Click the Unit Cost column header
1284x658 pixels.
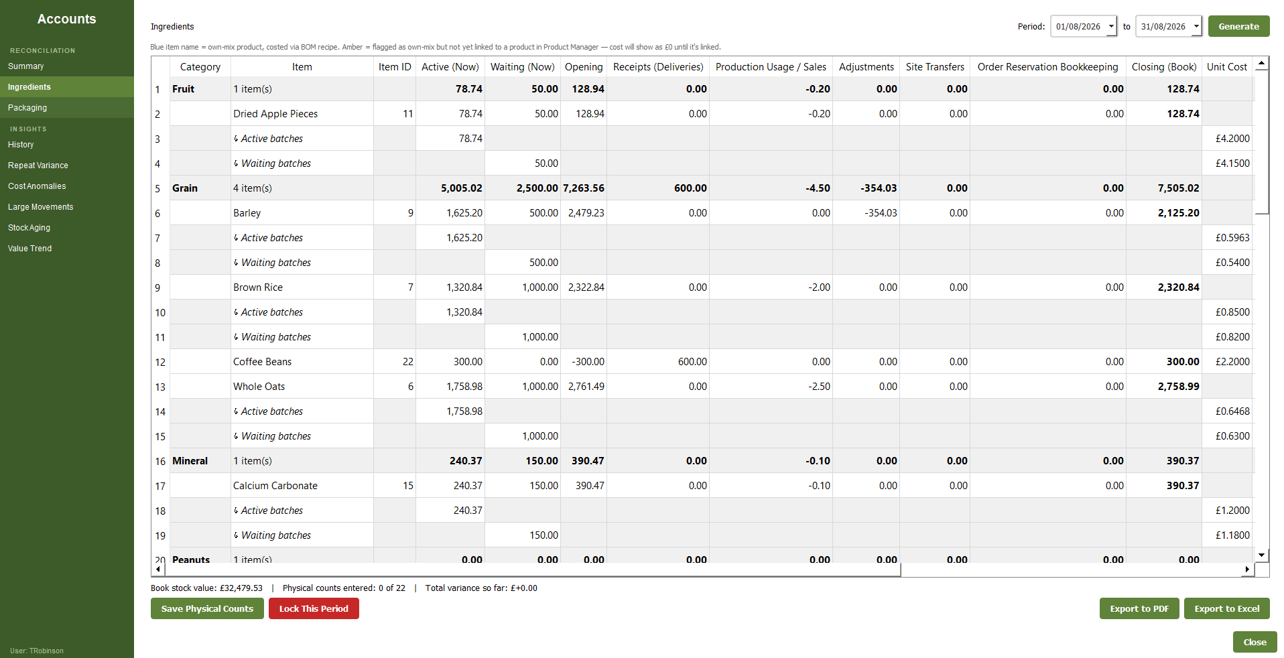tap(1227, 67)
